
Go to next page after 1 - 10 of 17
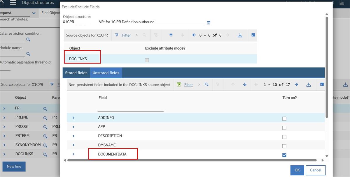coord(296,84)
